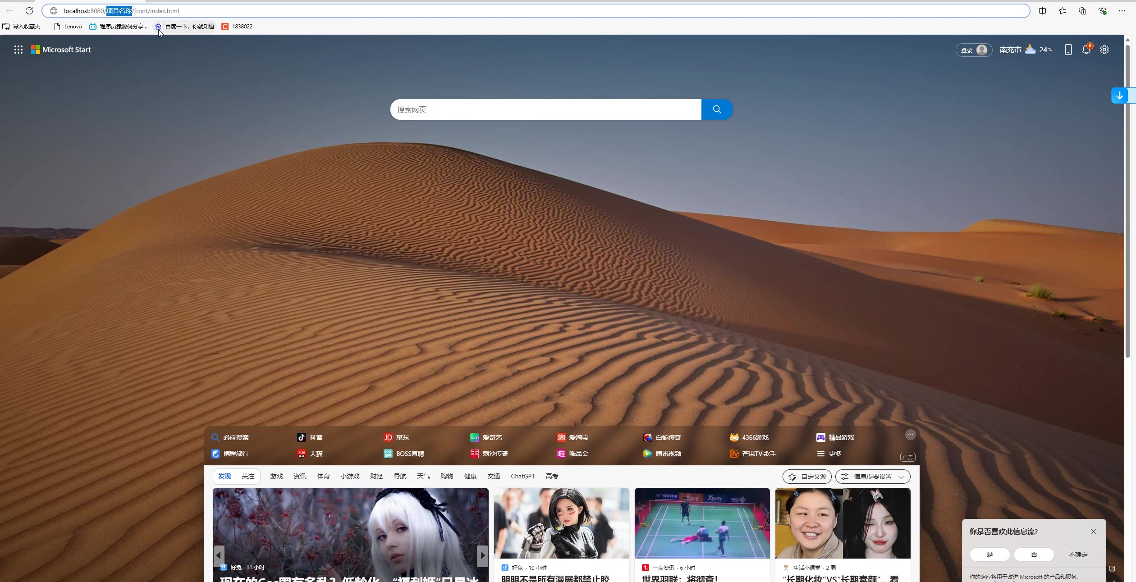The width and height of the screenshot is (1136, 582).
Task: Expand the 更多 quick links list
Action: tap(829, 454)
